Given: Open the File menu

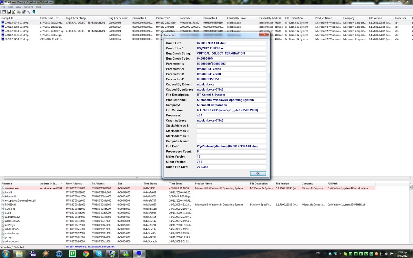Looking at the screenshot, I should 3,7.
